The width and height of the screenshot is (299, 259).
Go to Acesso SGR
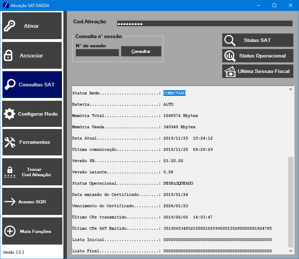pyautogui.click(x=32, y=202)
